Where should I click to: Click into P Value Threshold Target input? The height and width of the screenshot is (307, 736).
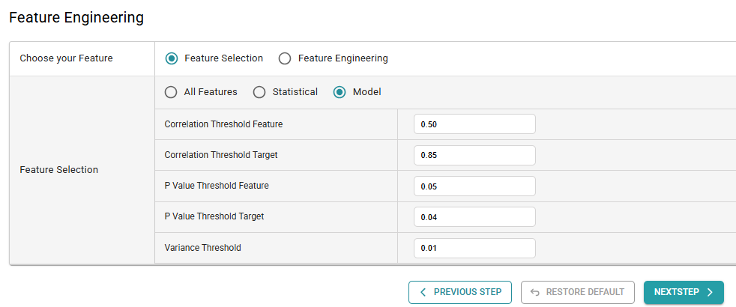pyautogui.click(x=474, y=217)
